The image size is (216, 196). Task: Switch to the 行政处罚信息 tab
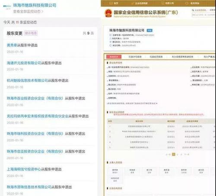(x=156, y=57)
